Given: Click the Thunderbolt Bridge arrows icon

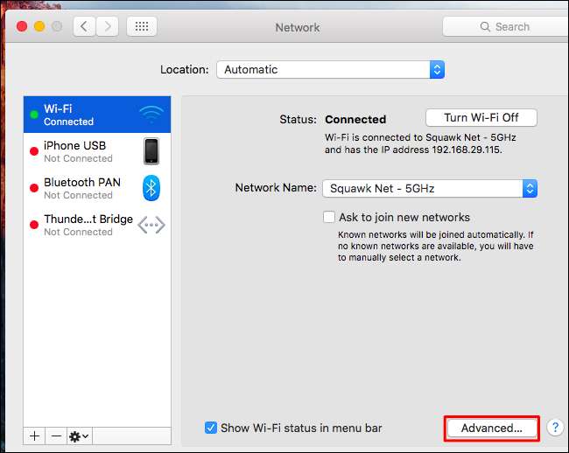Looking at the screenshot, I should (x=151, y=225).
